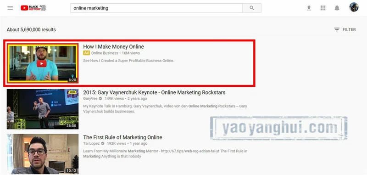The width and height of the screenshot is (367, 175).
Task: Open the upload video icon
Action: pyautogui.click(x=309, y=8)
